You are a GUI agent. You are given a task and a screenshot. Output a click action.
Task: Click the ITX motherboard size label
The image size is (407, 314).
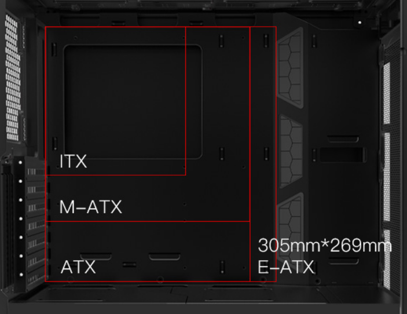point(73,161)
